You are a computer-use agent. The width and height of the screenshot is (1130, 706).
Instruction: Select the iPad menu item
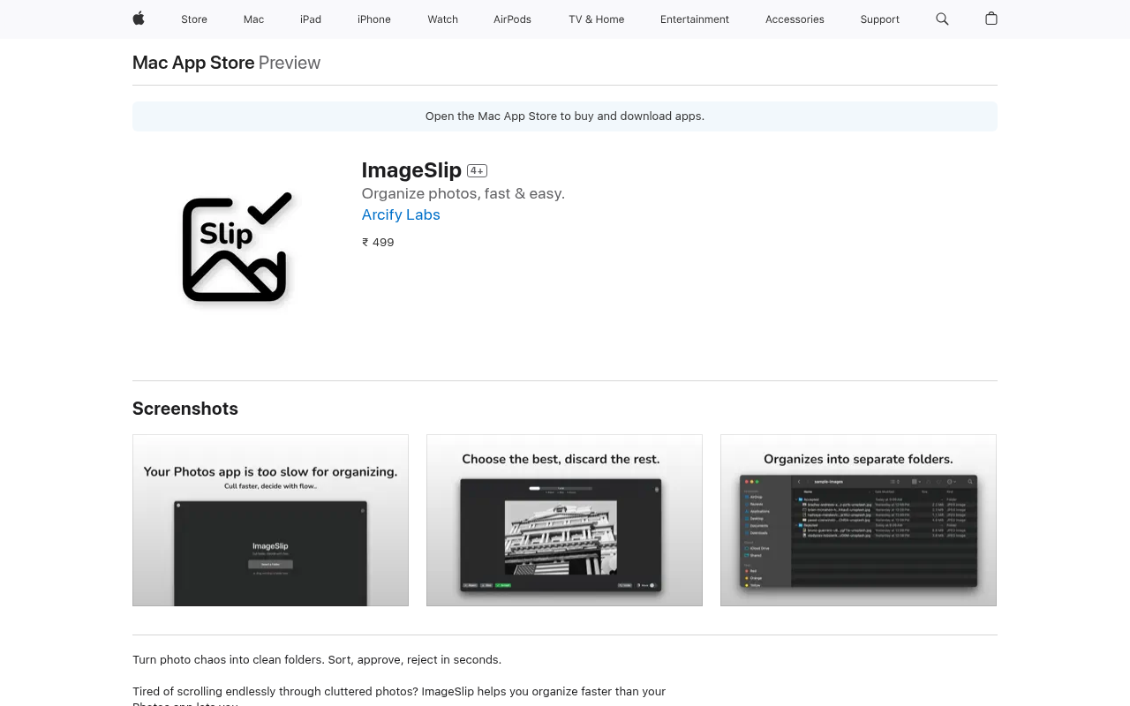point(310,19)
